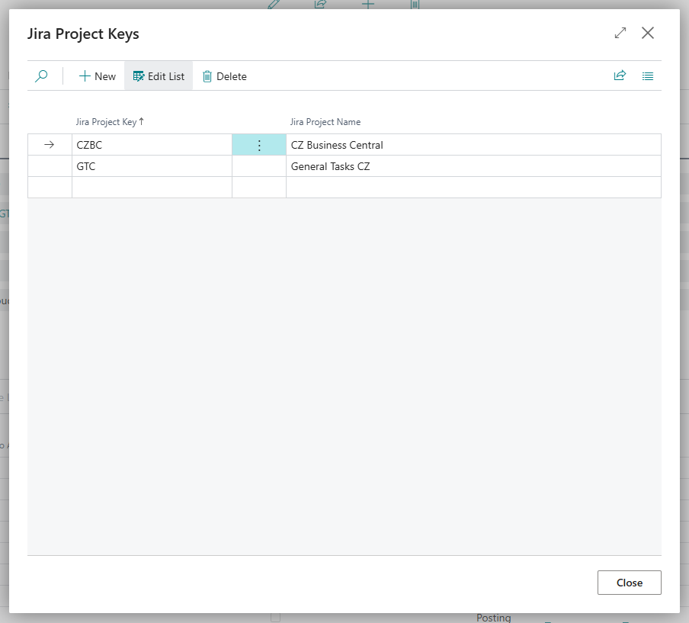Viewport: 689px width, 623px height.
Task: Select the GTC project key cell
Action: tap(152, 166)
